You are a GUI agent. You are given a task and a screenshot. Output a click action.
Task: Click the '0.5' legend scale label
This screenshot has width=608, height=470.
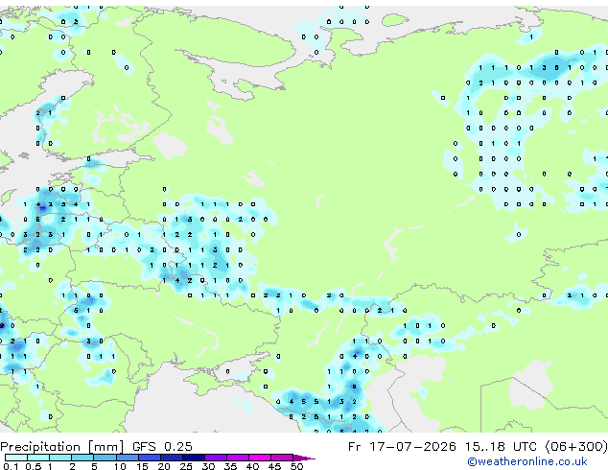(x=34, y=466)
